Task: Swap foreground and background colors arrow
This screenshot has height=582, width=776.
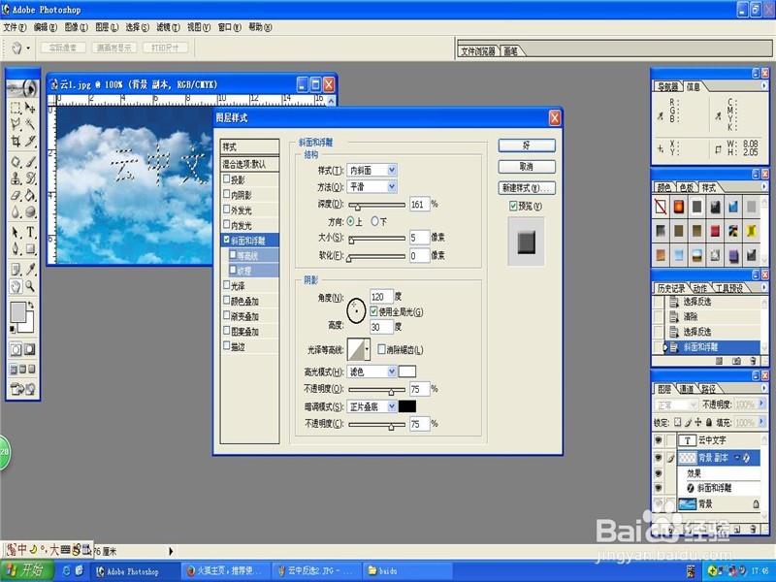Action: click(x=31, y=305)
